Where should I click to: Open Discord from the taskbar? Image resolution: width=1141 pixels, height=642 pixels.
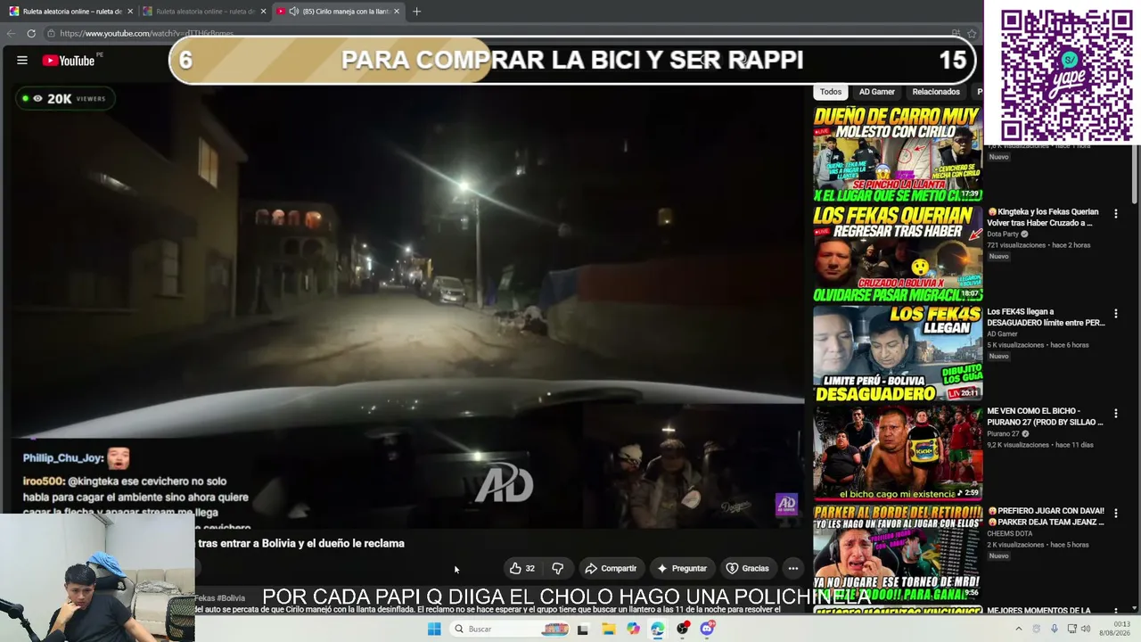(x=707, y=629)
